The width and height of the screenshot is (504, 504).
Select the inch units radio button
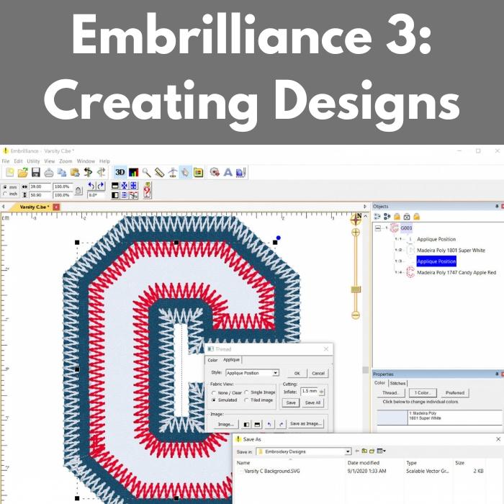pos(5,194)
